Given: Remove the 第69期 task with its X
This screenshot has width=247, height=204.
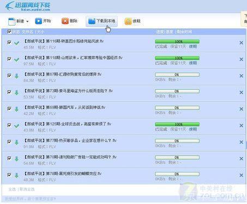Looking at the screenshot, I should click(241, 109).
